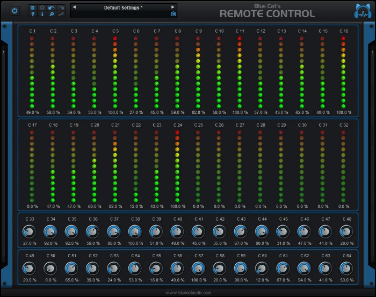Click the 94.0 % value under C 62
The image size is (376, 297).
coord(305,280)
